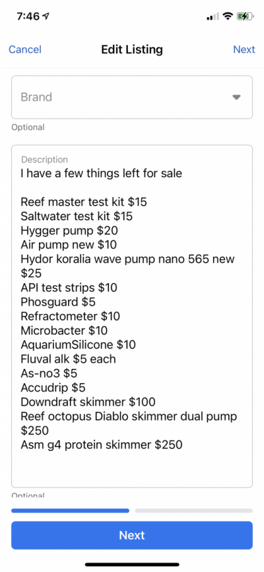The height and width of the screenshot is (572, 264).
Task: Tap Next in the top navigation bar
Action: [244, 49]
